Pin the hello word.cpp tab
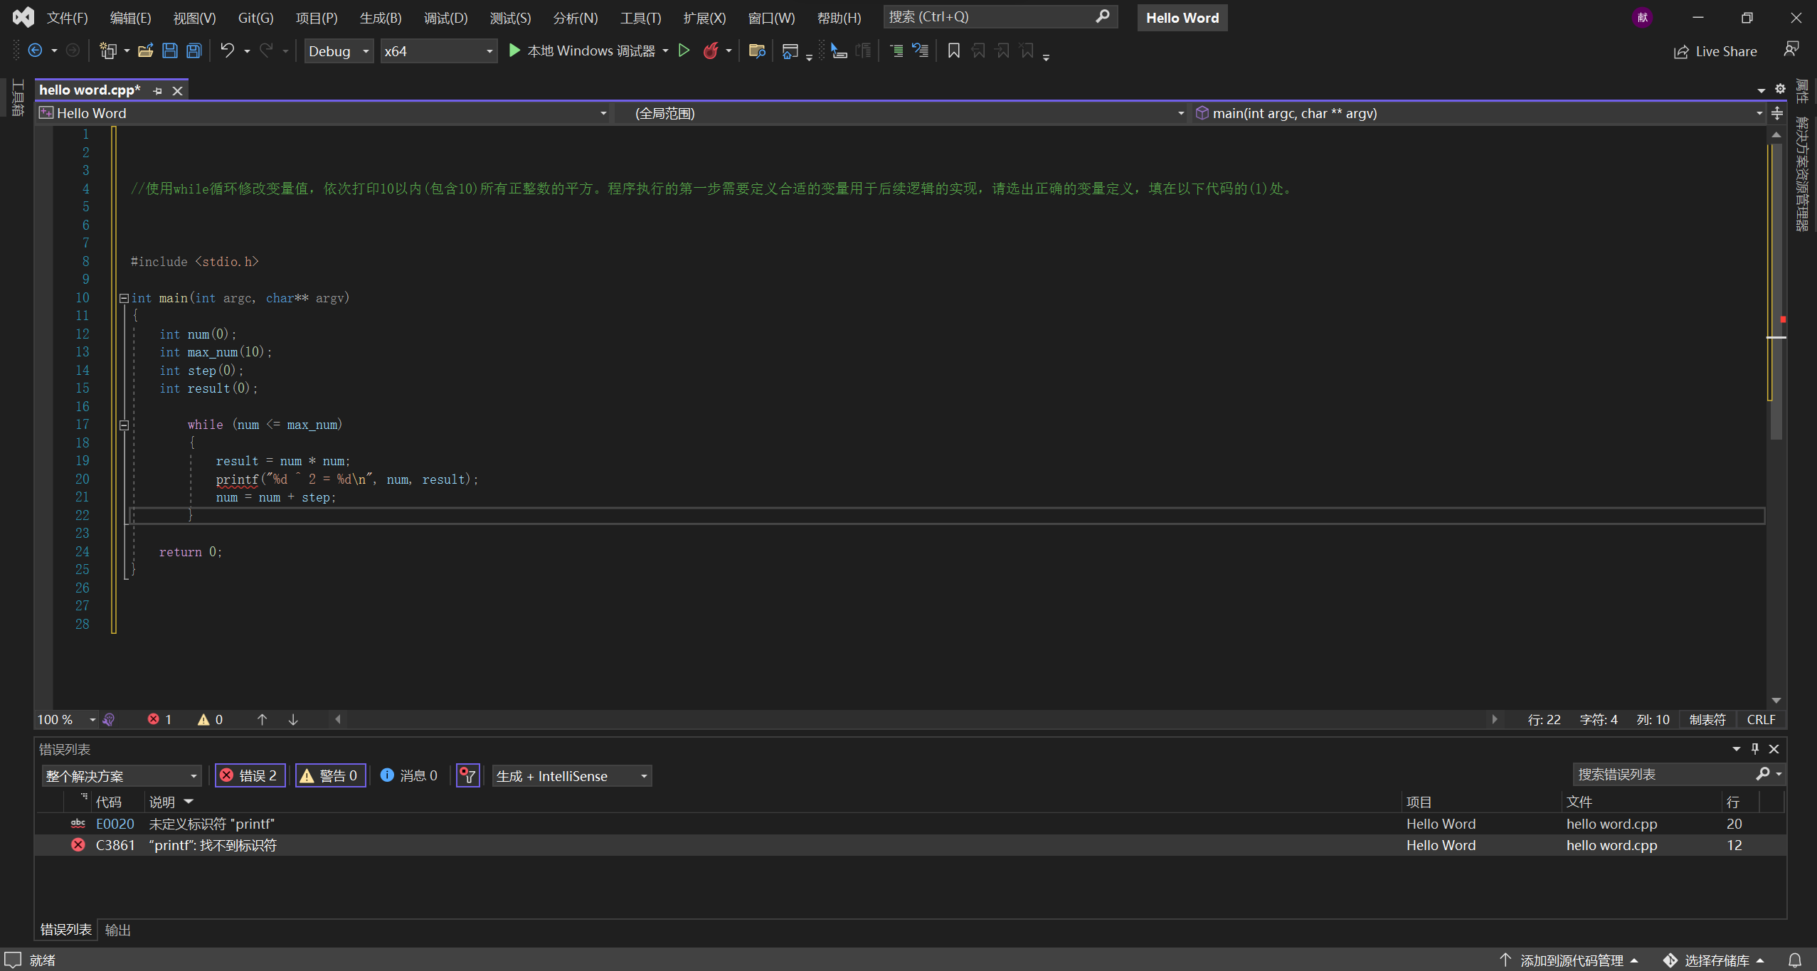This screenshot has height=971, width=1817. [x=158, y=91]
